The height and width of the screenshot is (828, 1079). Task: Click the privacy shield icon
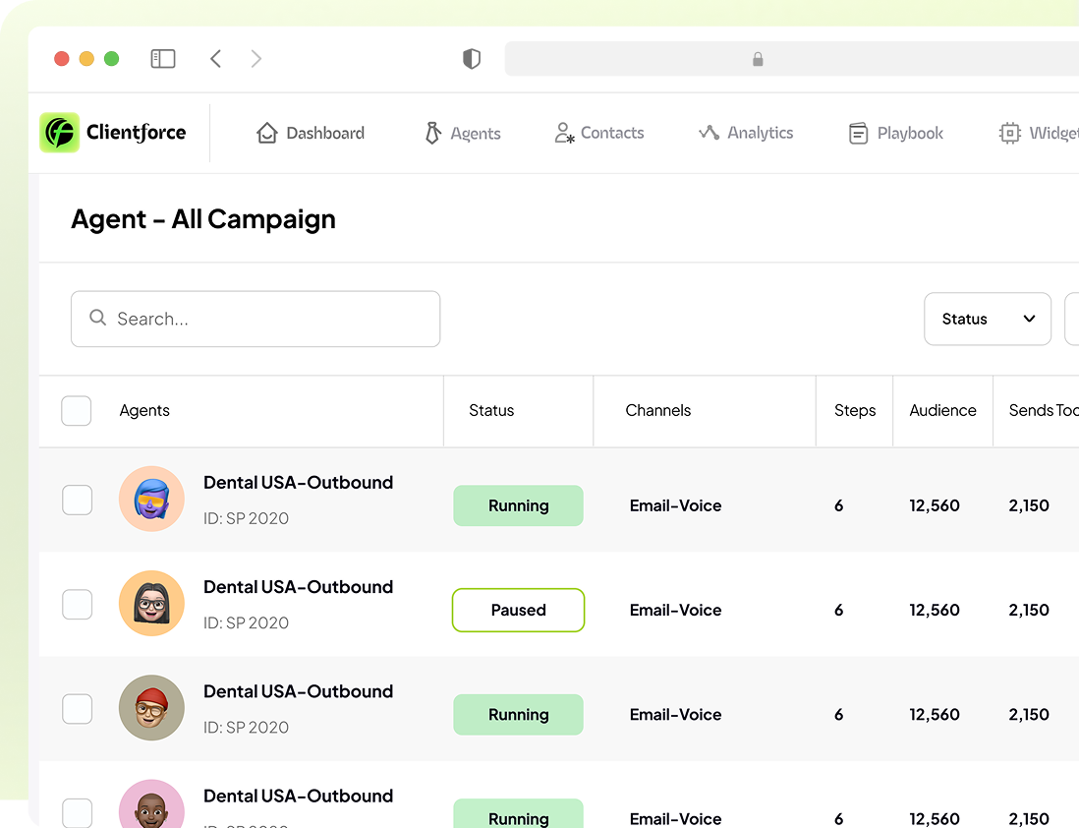pos(472,59)
